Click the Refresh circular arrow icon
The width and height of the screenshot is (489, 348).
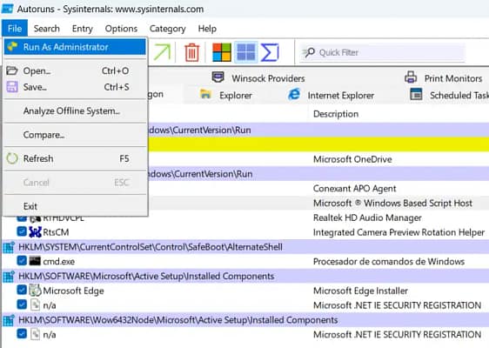[x=12, y=158]
